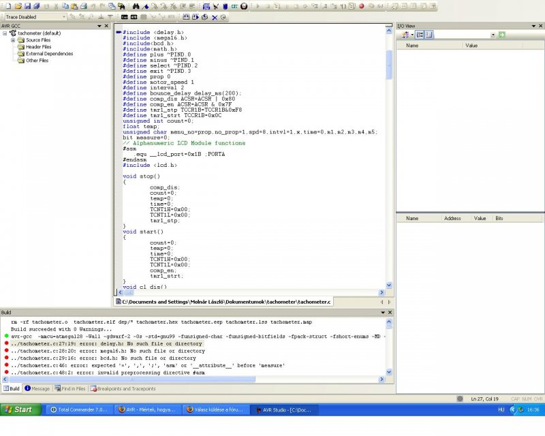Click the delay.h error line
The width and height of the screenshot is (545, 436).
point(106,343)
